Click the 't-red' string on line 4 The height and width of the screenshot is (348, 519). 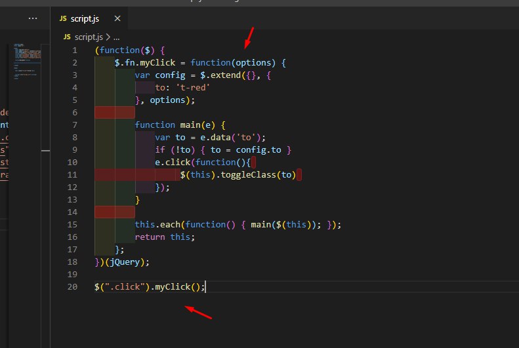(193, 88)
